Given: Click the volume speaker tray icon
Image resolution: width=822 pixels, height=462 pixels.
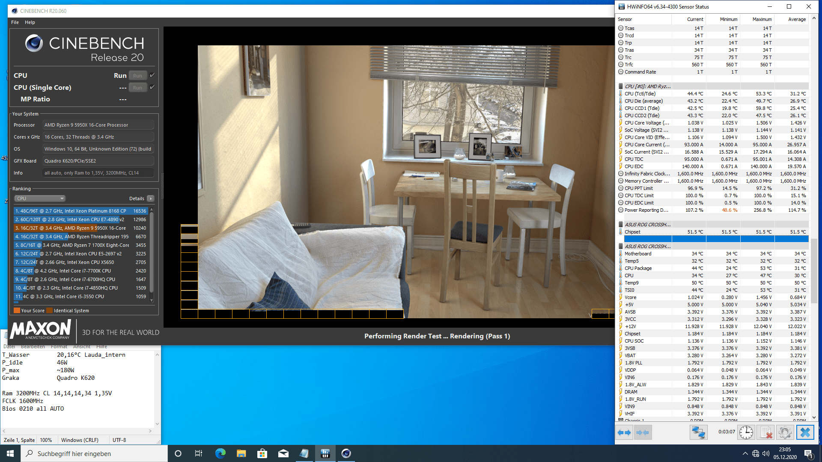Looking at the screenshot, I should (766, 453).
